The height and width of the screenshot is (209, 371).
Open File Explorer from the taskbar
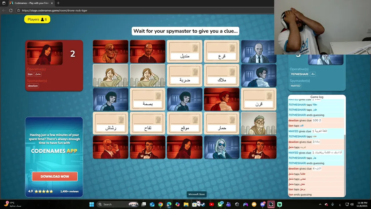[186, 204]
